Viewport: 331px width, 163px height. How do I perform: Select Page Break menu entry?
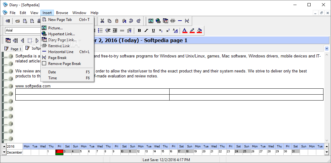(67, 58)
